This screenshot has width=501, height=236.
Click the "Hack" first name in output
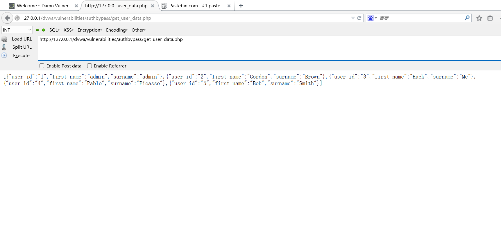click(x=418, y=77)
